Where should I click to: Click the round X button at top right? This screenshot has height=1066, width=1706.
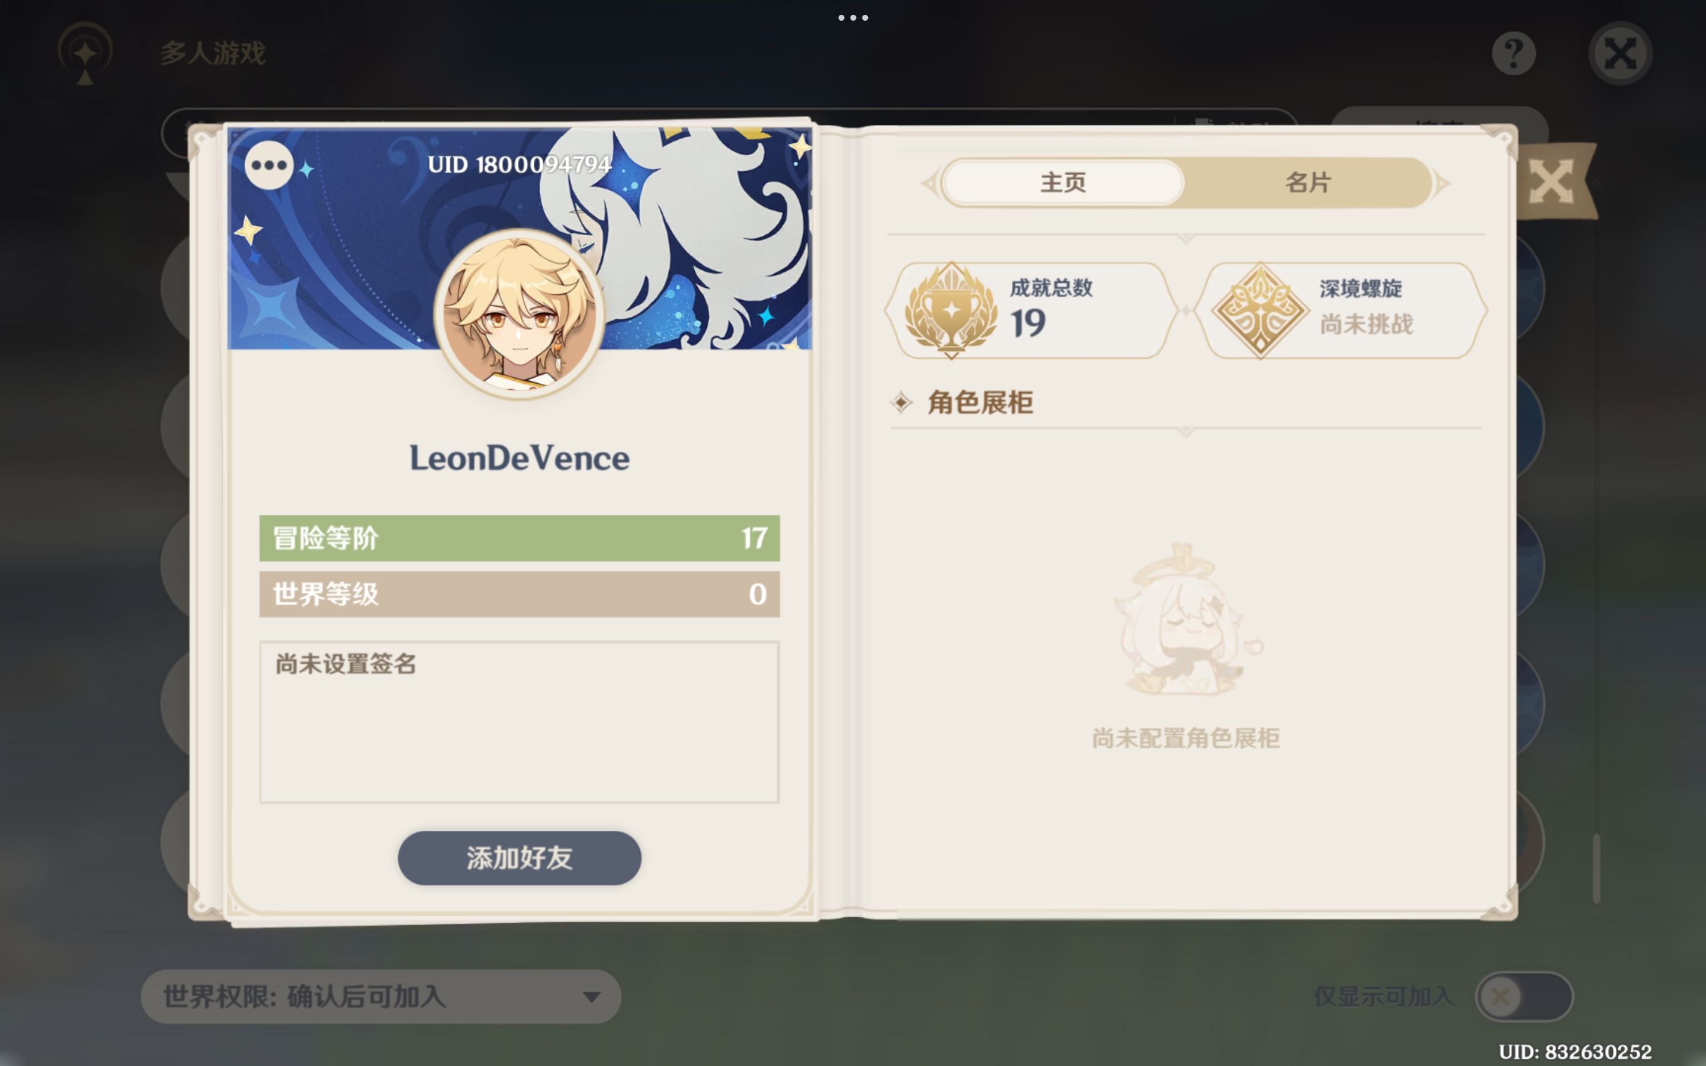click(1620, 53)
